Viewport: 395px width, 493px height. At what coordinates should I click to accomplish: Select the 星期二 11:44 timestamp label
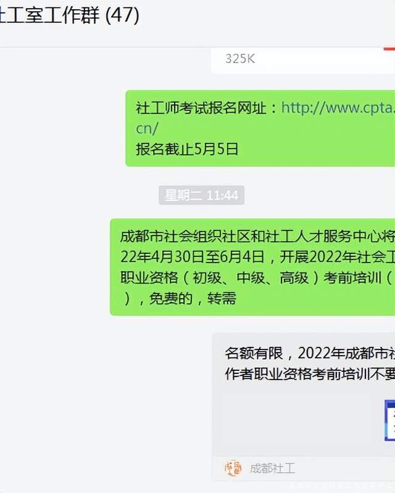pyautogui.click(x=202, y=195)
